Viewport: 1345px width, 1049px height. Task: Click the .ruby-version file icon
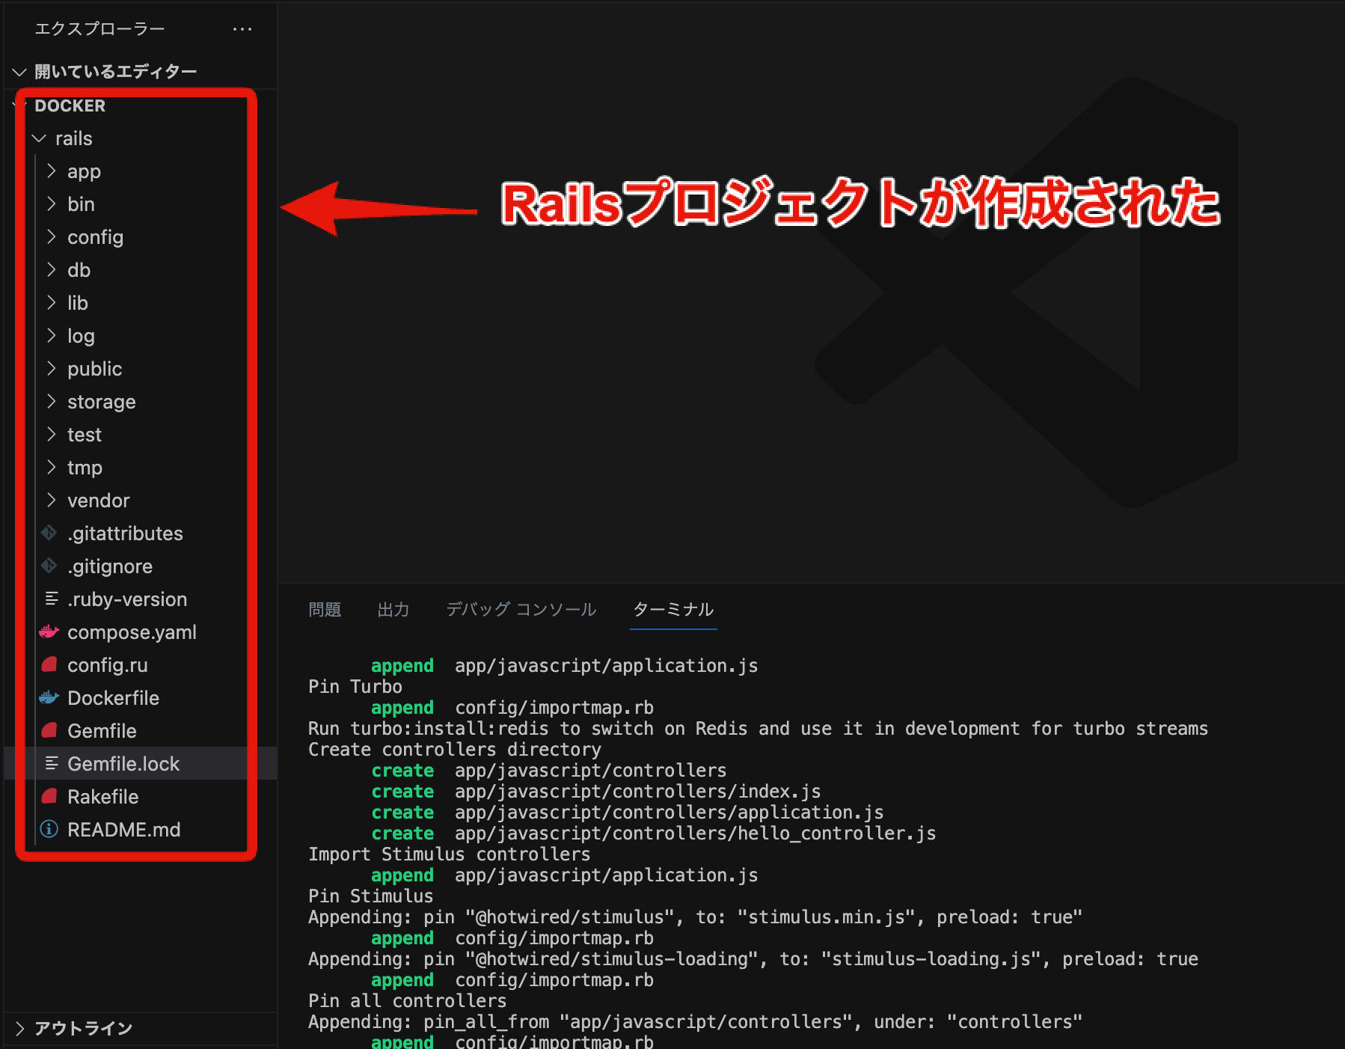pyautogui.click(x=49, y=599)
